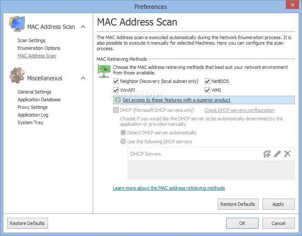The width and height of the screenshot is (302, 236).
Task: Click the green upgrade icon beside superior product link
Action: click(x=118, y=100)
